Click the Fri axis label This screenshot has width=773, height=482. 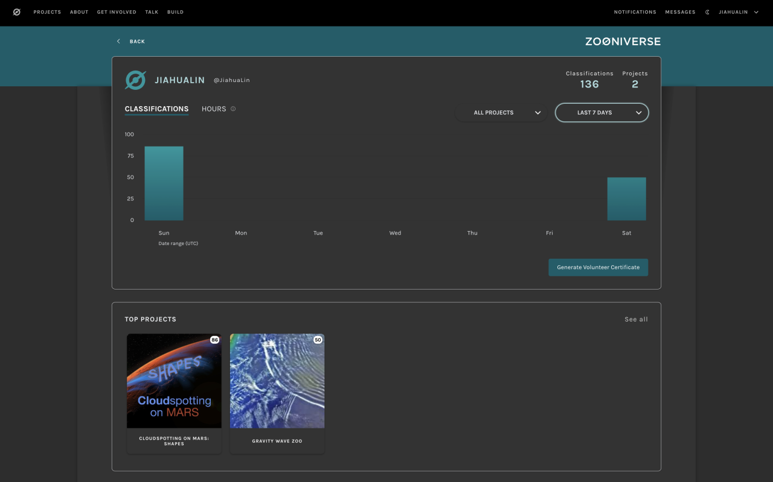550,233
